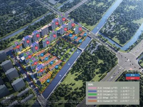
Task: Click the red metro station logo
Action: (131, 69)
